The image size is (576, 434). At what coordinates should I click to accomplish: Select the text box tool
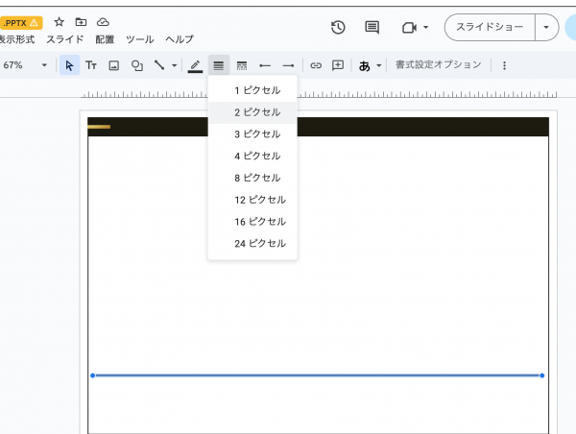pyautogui.click(x=91, y=65)
